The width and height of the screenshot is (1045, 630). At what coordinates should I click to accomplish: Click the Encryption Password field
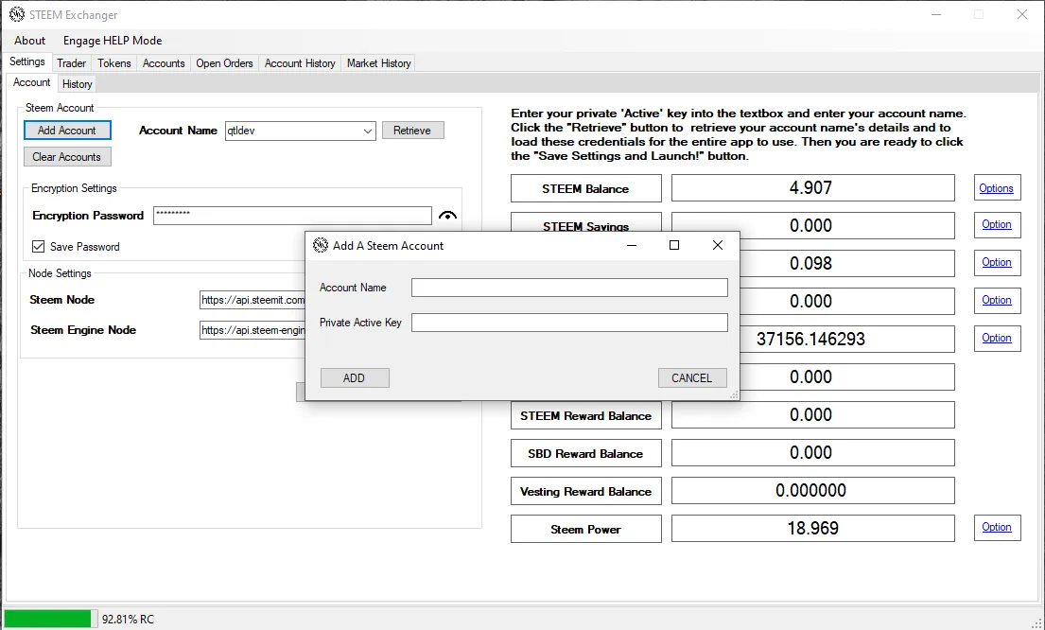tap(292, 216)
